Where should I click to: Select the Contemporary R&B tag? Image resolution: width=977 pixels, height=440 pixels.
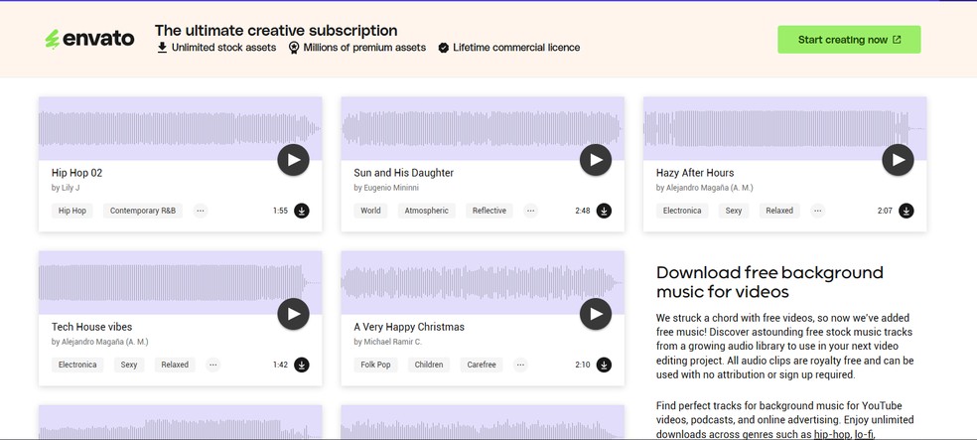click(143, 211)
